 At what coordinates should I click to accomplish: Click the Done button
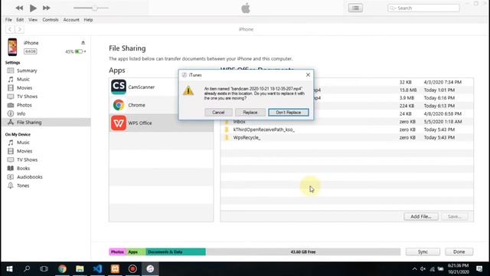[x=459, y=251]
